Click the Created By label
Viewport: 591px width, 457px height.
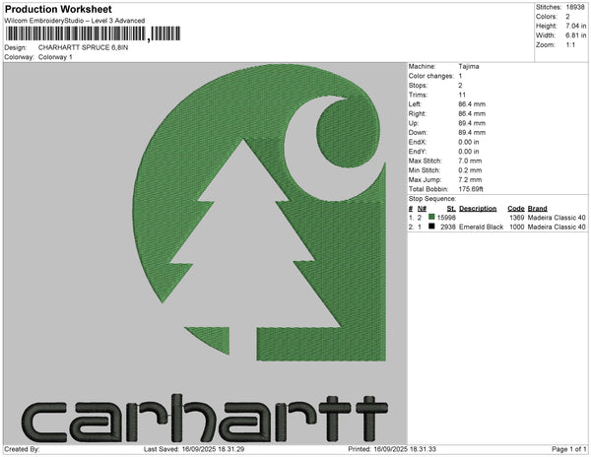[22, 449]
